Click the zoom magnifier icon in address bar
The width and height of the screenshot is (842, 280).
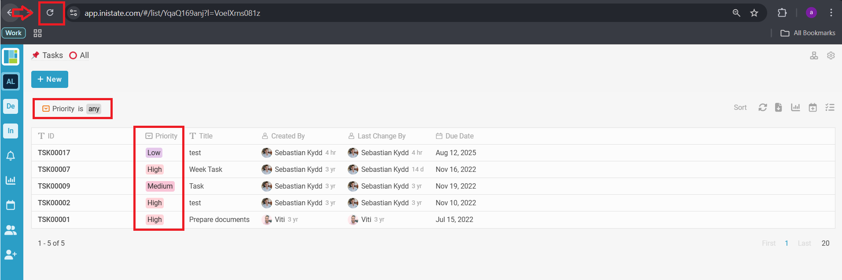coord(736,13)
